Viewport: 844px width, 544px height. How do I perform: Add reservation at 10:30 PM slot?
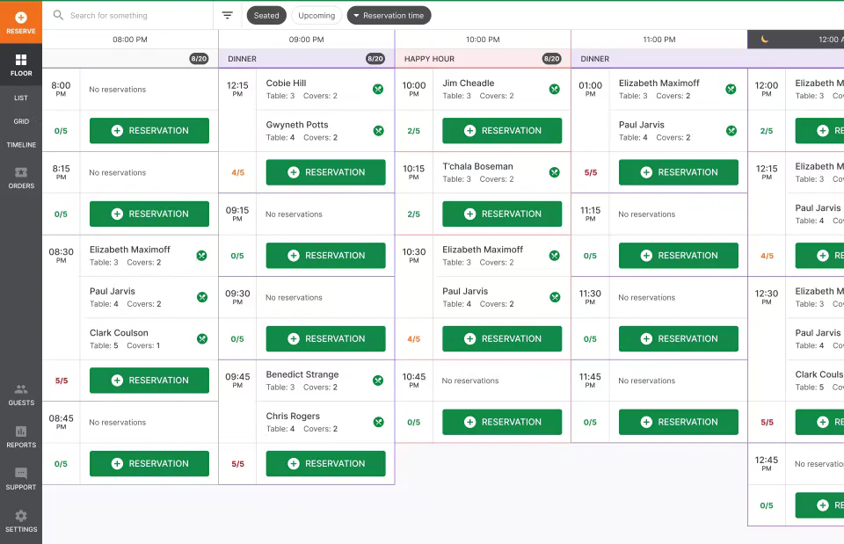(x=502, y=339)
